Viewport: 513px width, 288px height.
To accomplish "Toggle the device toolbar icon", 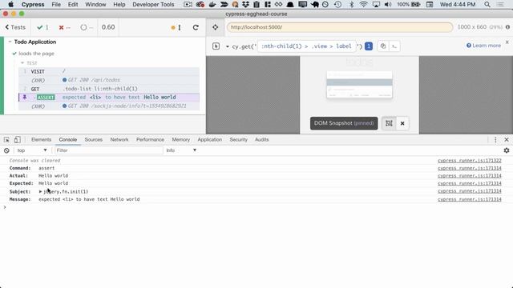I will [18, 140].
